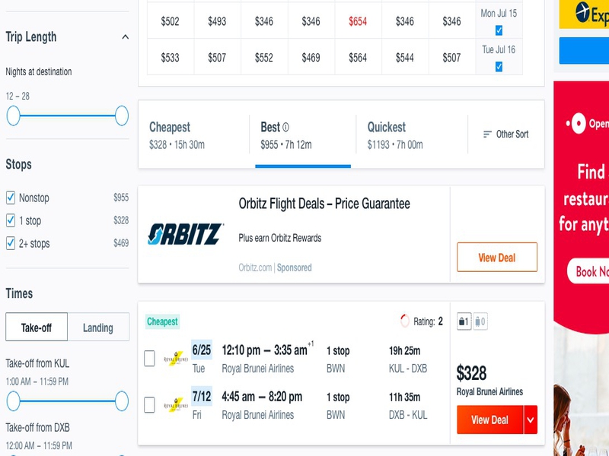Click the right Nights at destination slider handle
609x456 pixels.
pyautogui.click(x=122, y=116)
